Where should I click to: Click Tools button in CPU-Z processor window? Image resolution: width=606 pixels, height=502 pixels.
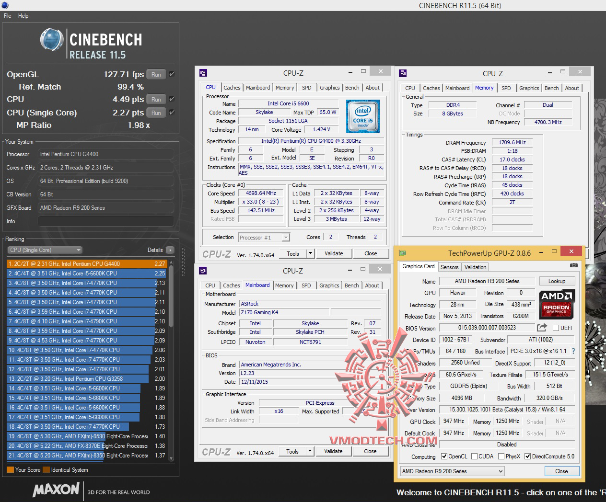pyautogui.click(x=293, y=253)
